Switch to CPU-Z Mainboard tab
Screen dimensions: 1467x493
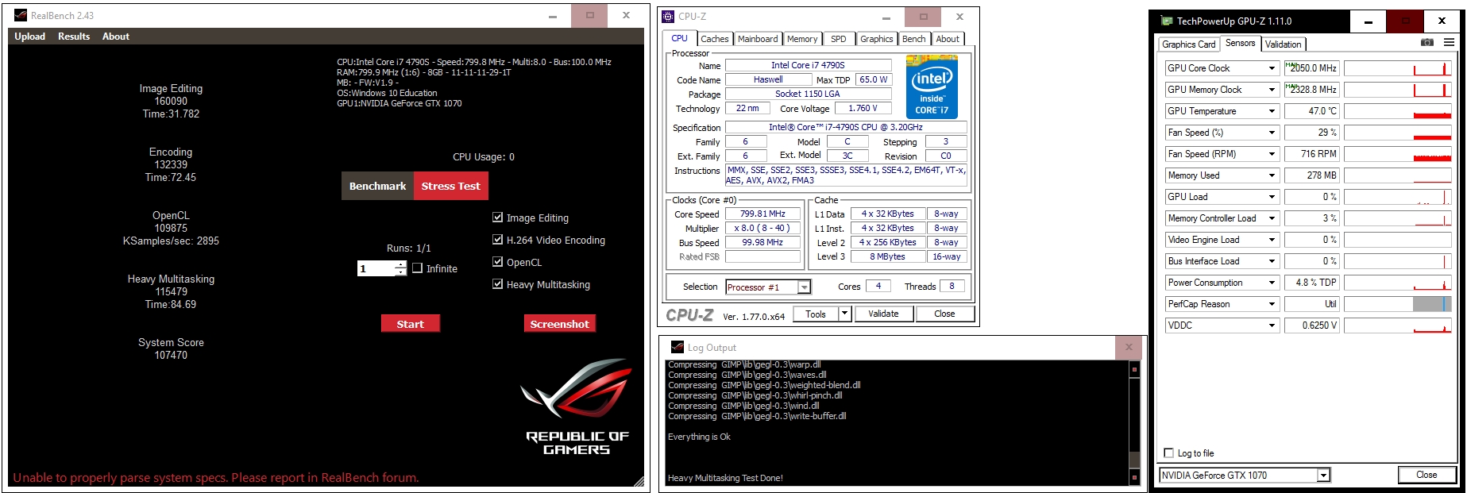[758, 39]
